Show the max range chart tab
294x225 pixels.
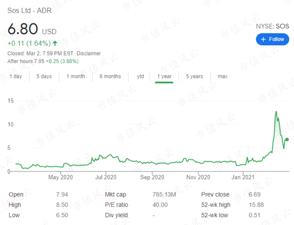[223, 76]
